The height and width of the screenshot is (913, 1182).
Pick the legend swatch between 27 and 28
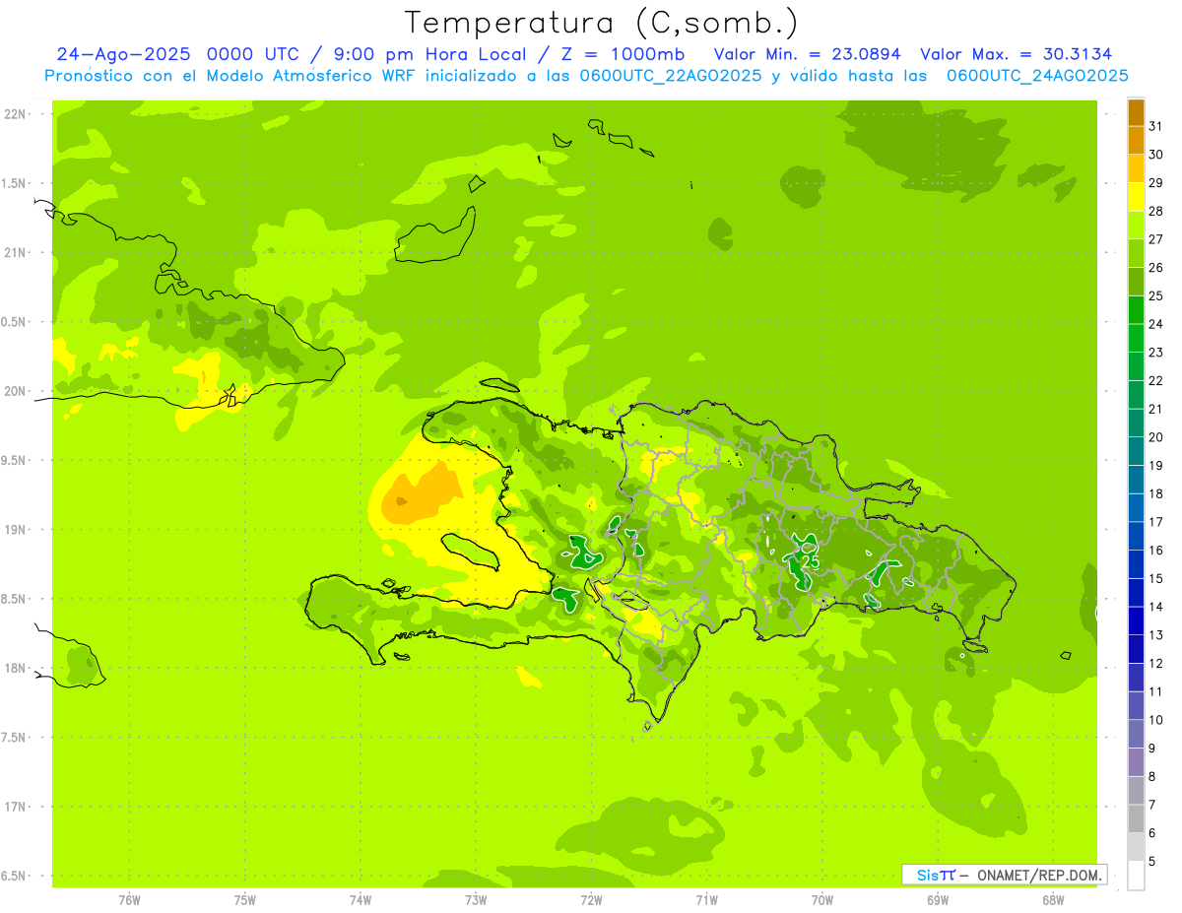[1136, 225]
